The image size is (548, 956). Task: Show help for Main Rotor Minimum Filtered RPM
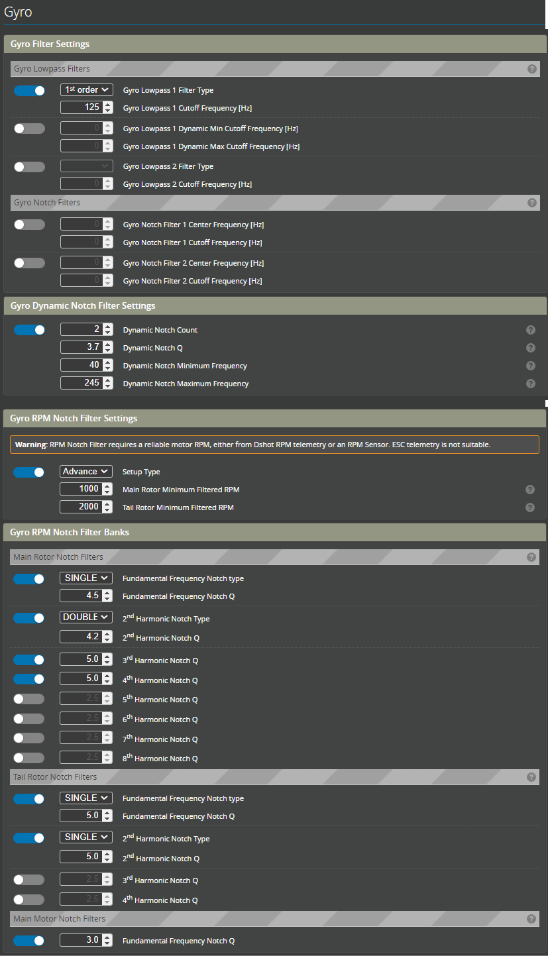(x=530, y=490)
